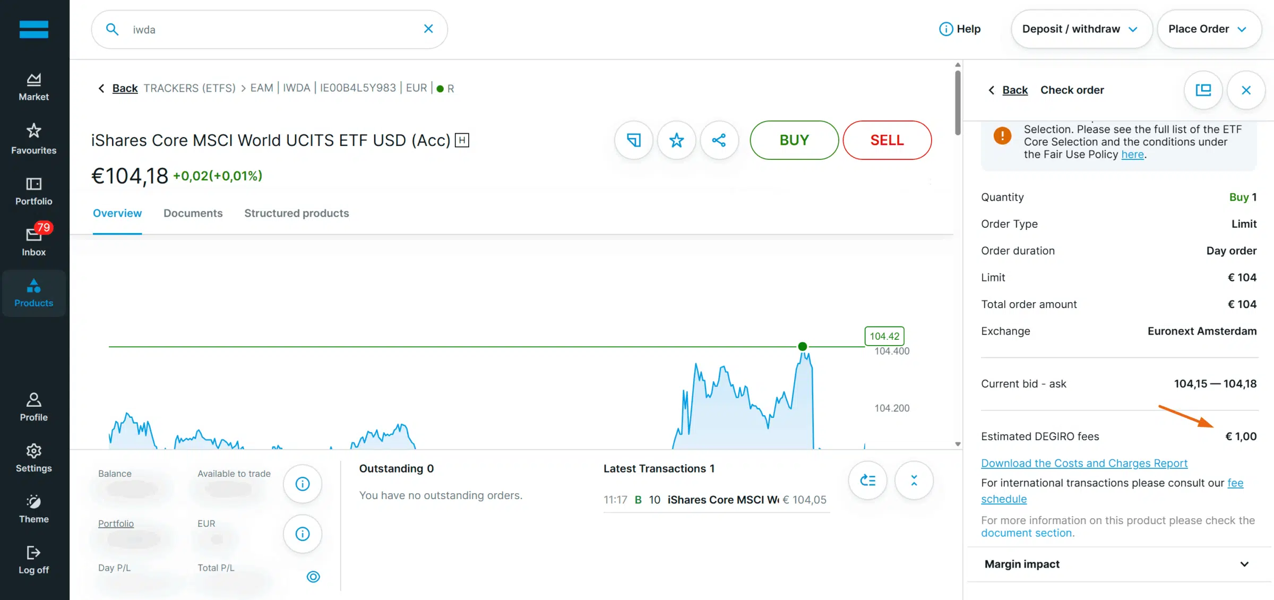
Task: Open the Market section
Action: pos(33,87)
